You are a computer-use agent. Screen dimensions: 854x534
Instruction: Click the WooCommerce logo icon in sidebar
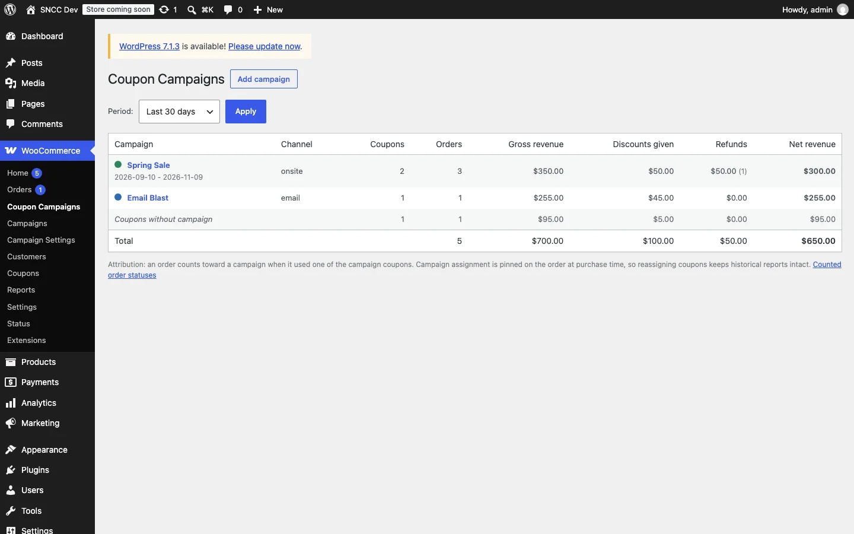11,151
